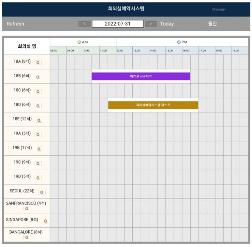Click the PM section label
Screen dimensions: 252x247
coord(184,42)
